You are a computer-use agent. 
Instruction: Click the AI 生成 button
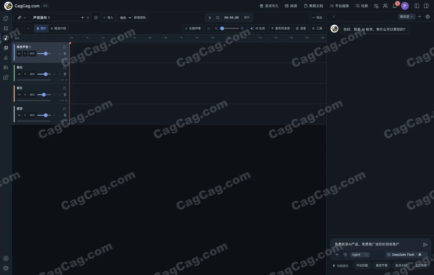[258, 28]
